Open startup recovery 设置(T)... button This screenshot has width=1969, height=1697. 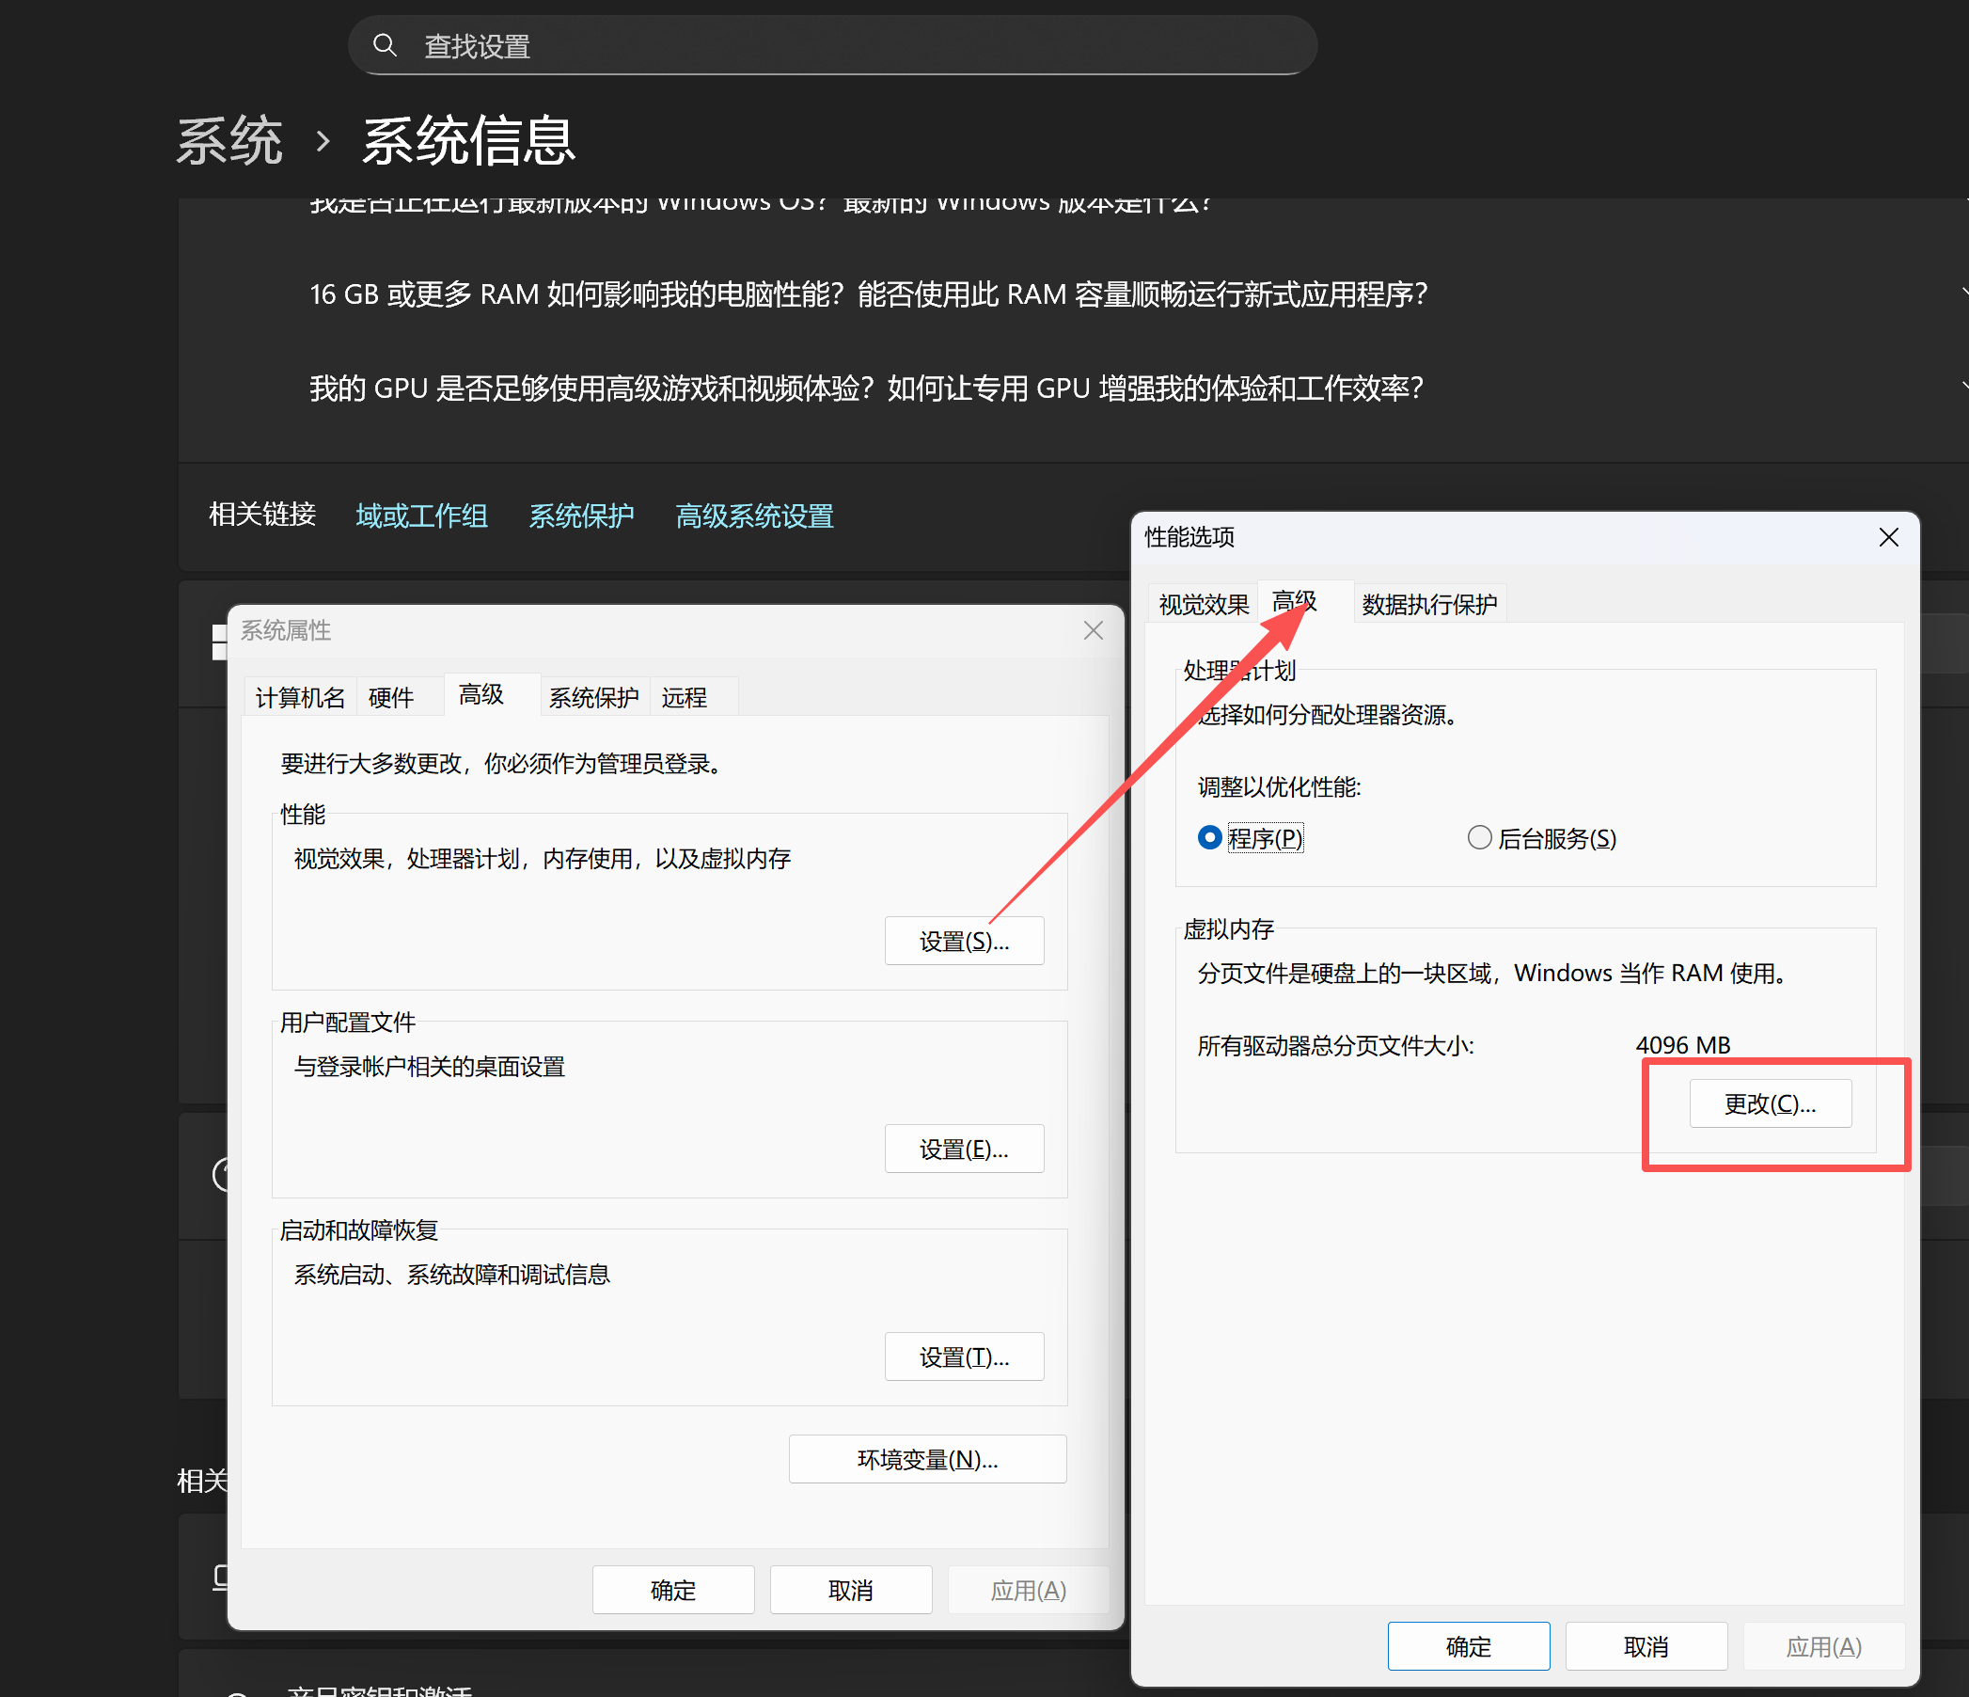(964, 1356)
